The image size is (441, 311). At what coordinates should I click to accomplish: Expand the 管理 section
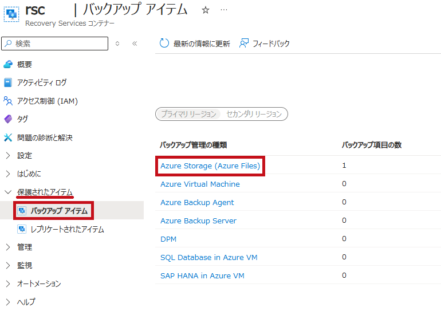pyautogui.click(x=8, y=247)
